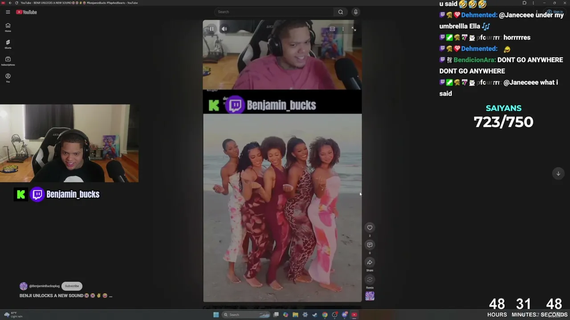Mute the Short's volume
The height and width of the screenshot is (320, 570).
pyautogui.click(x=224, y=29)
